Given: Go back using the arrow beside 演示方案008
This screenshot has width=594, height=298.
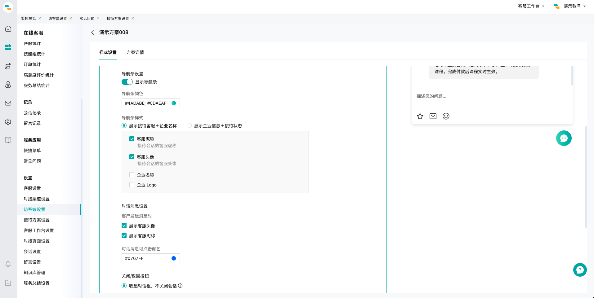Looking at the screenshot, I should [92, 32].
